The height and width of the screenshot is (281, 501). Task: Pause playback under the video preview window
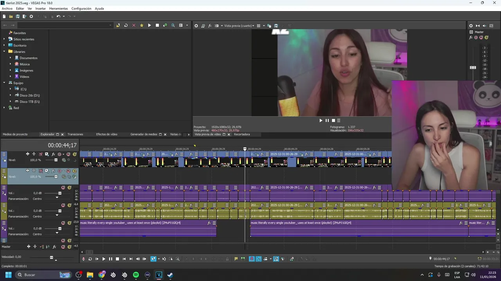click(327, 121)
